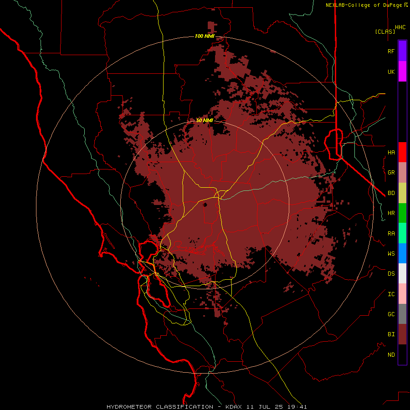Click the DS legend label
The height and width of the screenshot is (410, 410).
tap(391, 274)
